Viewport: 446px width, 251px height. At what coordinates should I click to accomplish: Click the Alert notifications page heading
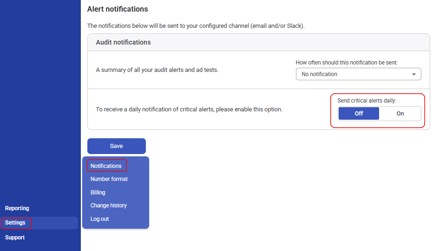tap(118, 9)
